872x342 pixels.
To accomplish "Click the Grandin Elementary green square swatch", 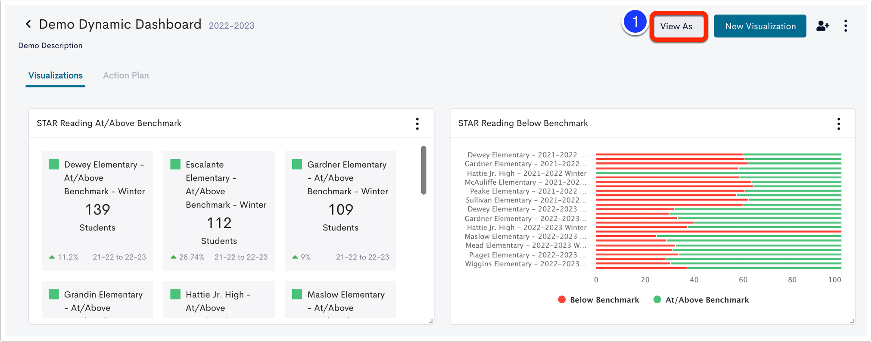I will click(54, 294).
